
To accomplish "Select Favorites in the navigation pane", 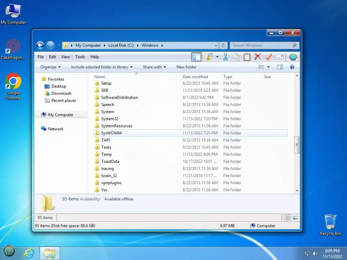I will (x=56, y=79).
